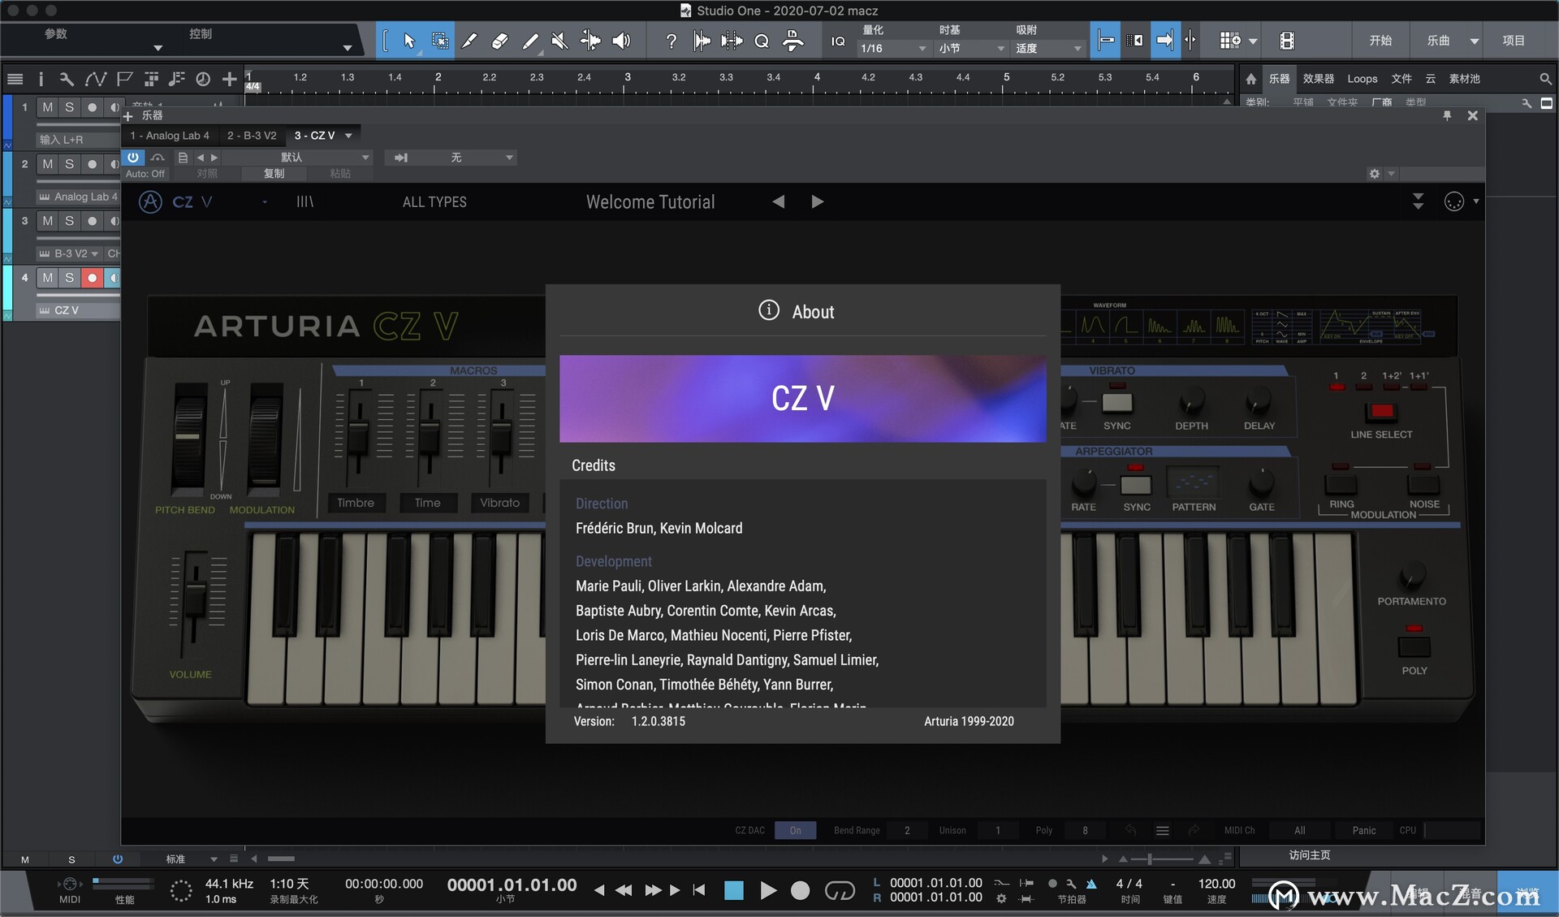Viewport: 1559px width, 917px height.
Task: Click the Q quantize icon
Action: [762, 41]
